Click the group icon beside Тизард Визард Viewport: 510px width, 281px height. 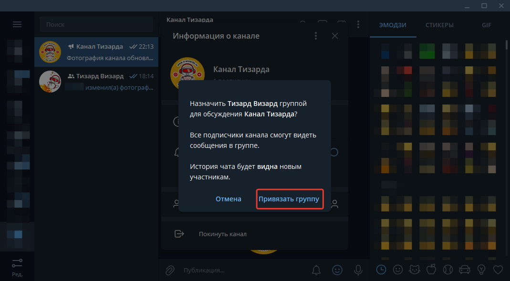pos(71,76)
